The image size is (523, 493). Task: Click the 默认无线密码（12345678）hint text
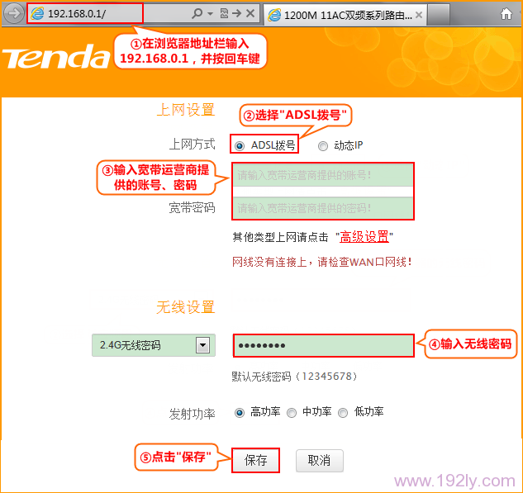pyautogui.click(x=294, y=377)
